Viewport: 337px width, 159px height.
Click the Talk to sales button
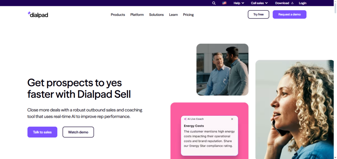point(42,132)
